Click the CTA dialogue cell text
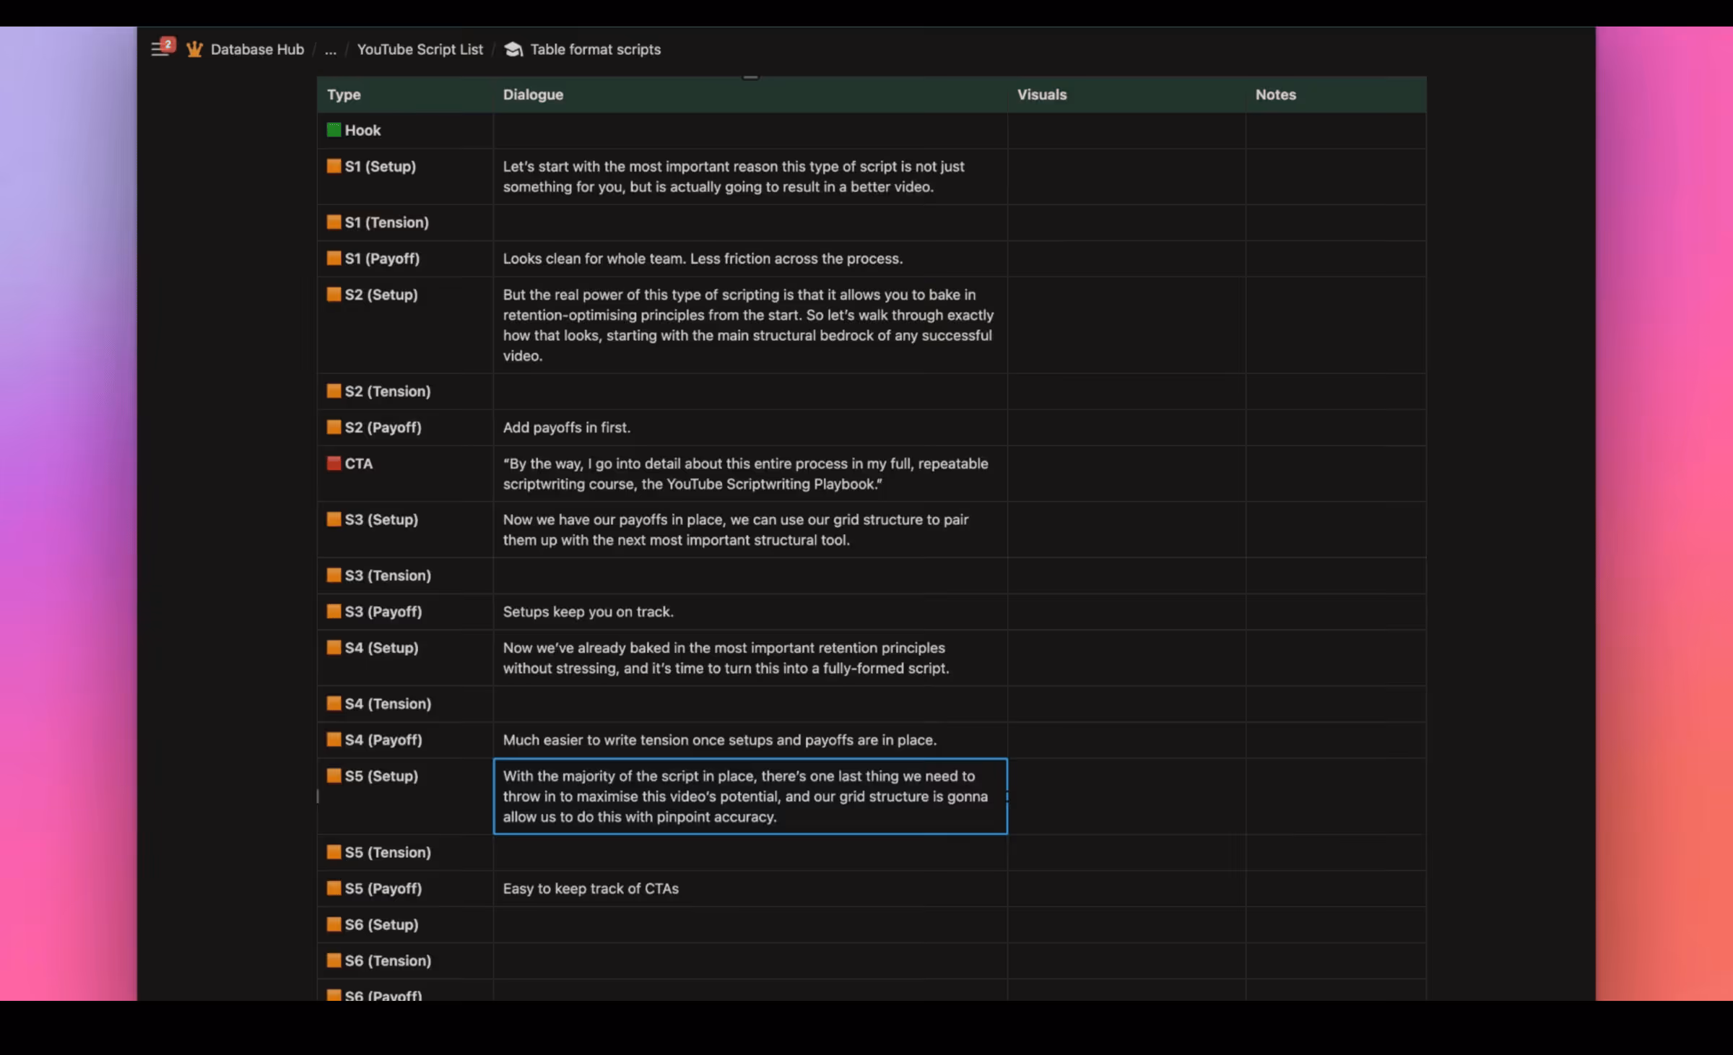 point(745,474)
